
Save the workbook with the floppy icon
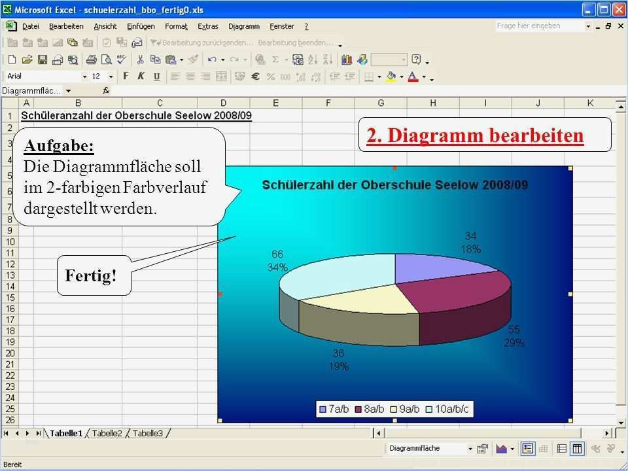tap(43, 60)
